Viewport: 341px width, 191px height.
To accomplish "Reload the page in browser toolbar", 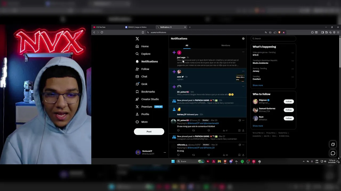I will pyautogui.click(x=102, y=32).
